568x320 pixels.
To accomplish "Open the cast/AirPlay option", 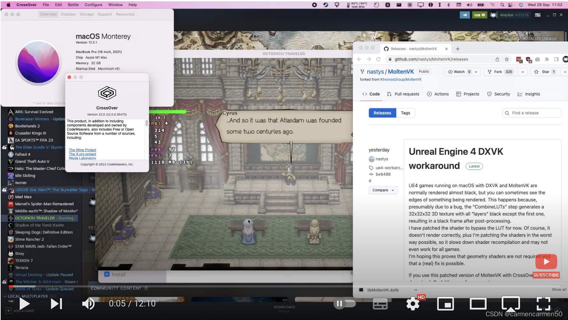I will (511, 304).
